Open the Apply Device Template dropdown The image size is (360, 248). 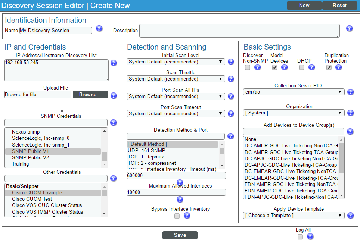click(294, 215)
